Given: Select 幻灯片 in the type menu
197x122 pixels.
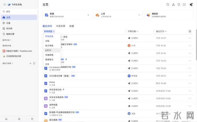Looking at the screenshot, I should [52, 50].
